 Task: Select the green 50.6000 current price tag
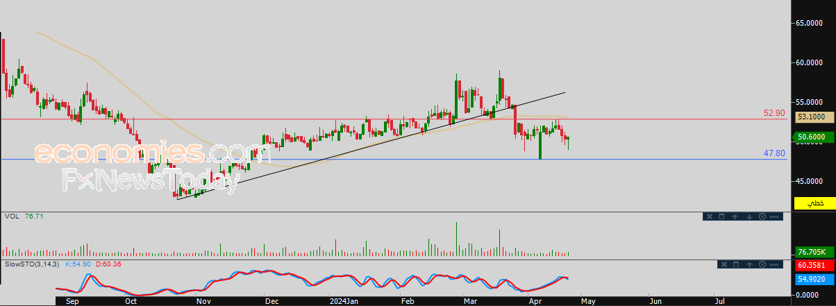pos(815,137)
